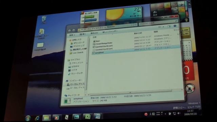217x122 pixels.
Task: Show hidden tray icons arrow
Action: pos(165,114)
